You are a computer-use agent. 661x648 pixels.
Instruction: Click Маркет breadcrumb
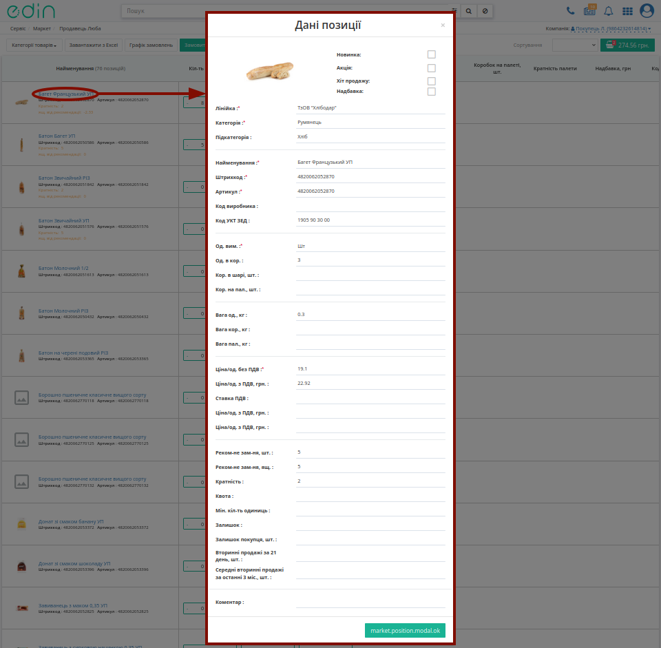coord(42,29)
